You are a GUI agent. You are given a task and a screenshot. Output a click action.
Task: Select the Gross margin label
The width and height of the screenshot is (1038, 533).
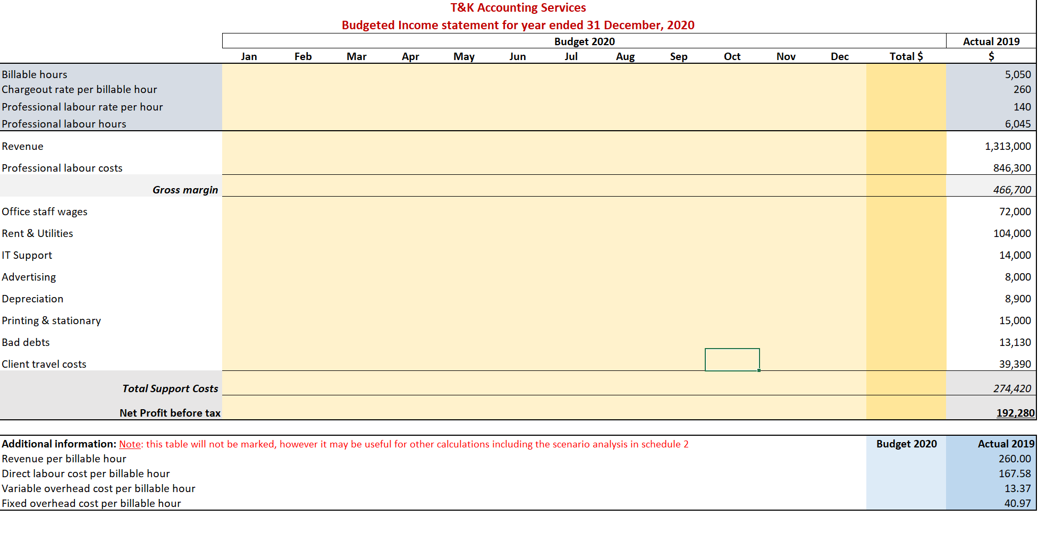(x=185, y=189)
